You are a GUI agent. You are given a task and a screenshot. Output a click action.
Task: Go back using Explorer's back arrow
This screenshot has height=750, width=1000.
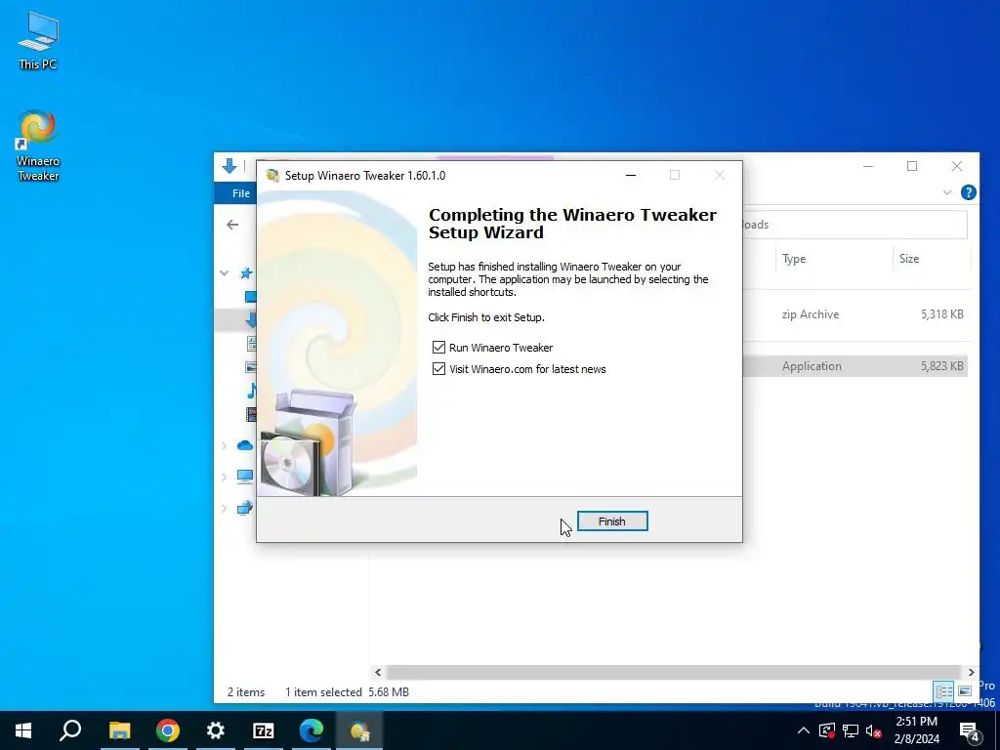point(232,225)
